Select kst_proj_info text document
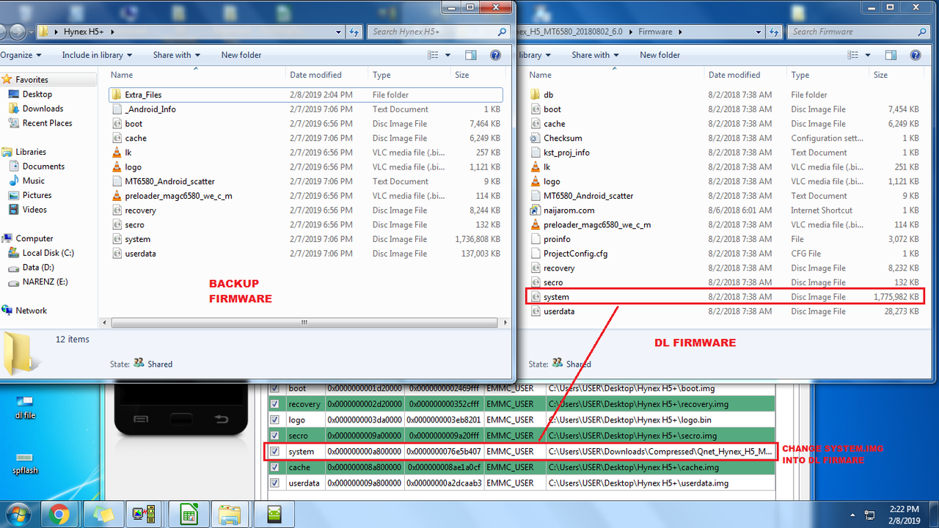The width and height of the screenshot is (939, 528). click(x=566, y=153)
